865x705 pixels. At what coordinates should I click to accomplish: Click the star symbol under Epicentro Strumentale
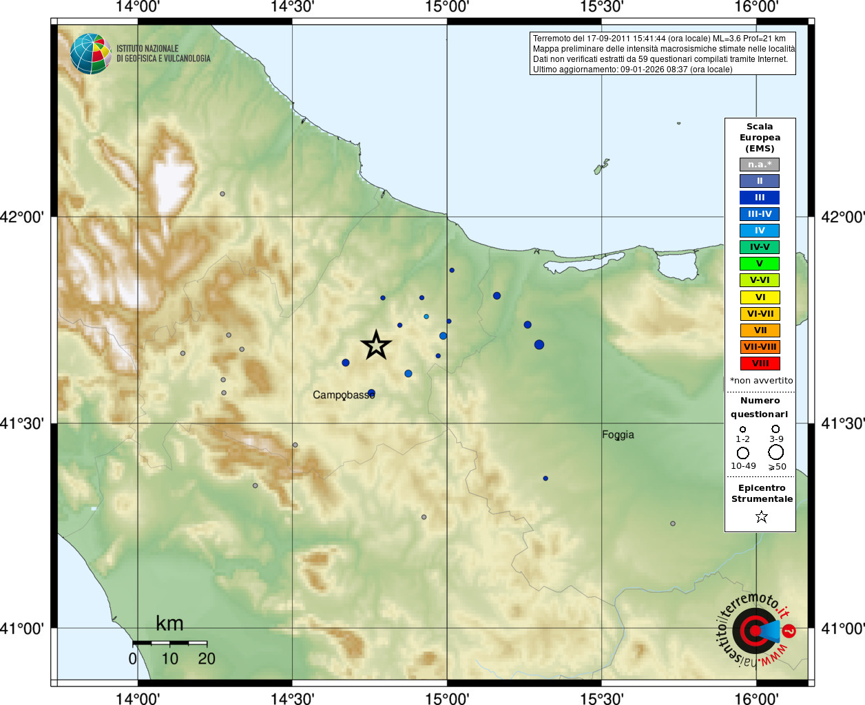[761, 516]
